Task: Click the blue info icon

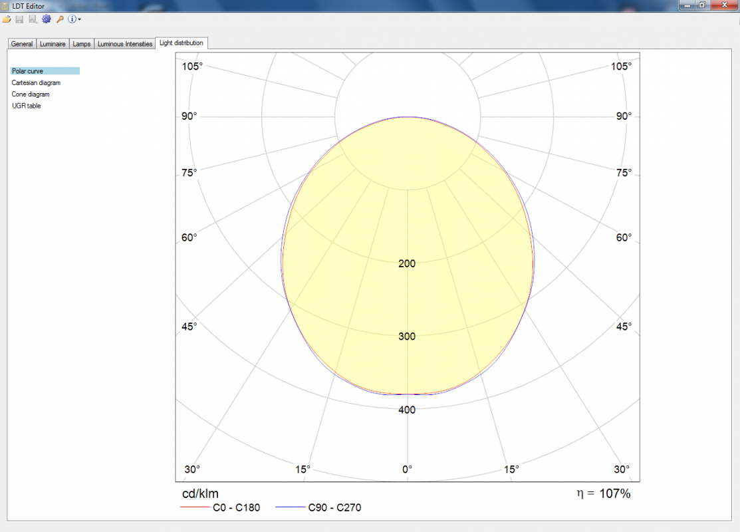Action: 72,19
